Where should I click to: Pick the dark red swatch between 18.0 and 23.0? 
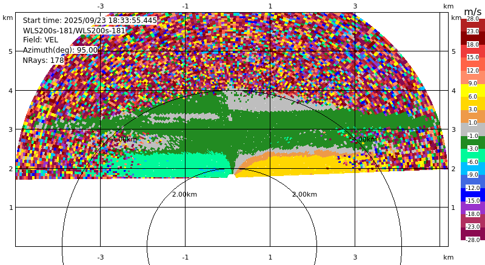[473, 38]
